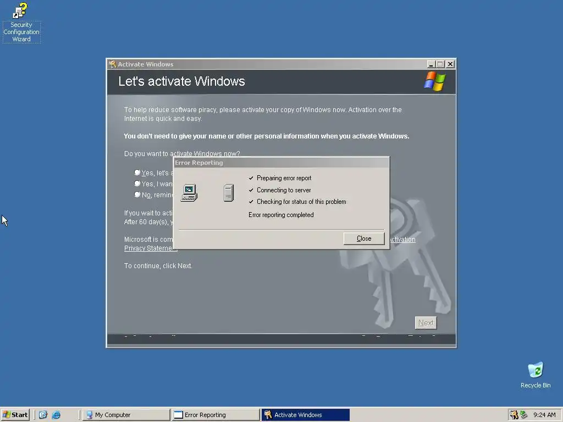Click Next in the Activate Windows wizard

[x=426, y=323]
